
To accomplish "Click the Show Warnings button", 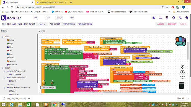I will 48,88.
